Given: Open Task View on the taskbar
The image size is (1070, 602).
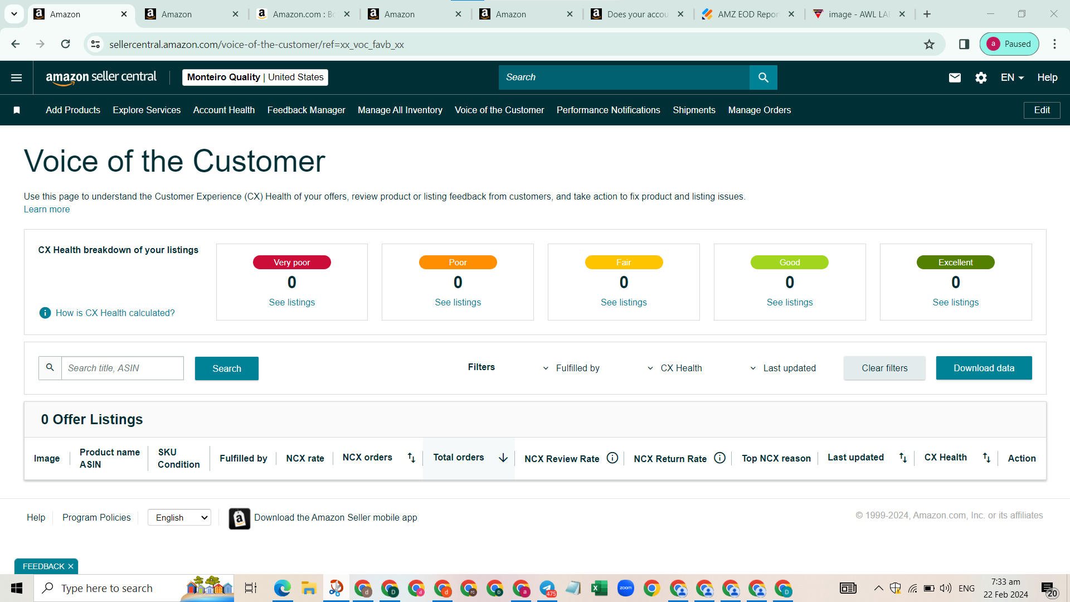Looking at the screenshot, I should tap(251, 588).
